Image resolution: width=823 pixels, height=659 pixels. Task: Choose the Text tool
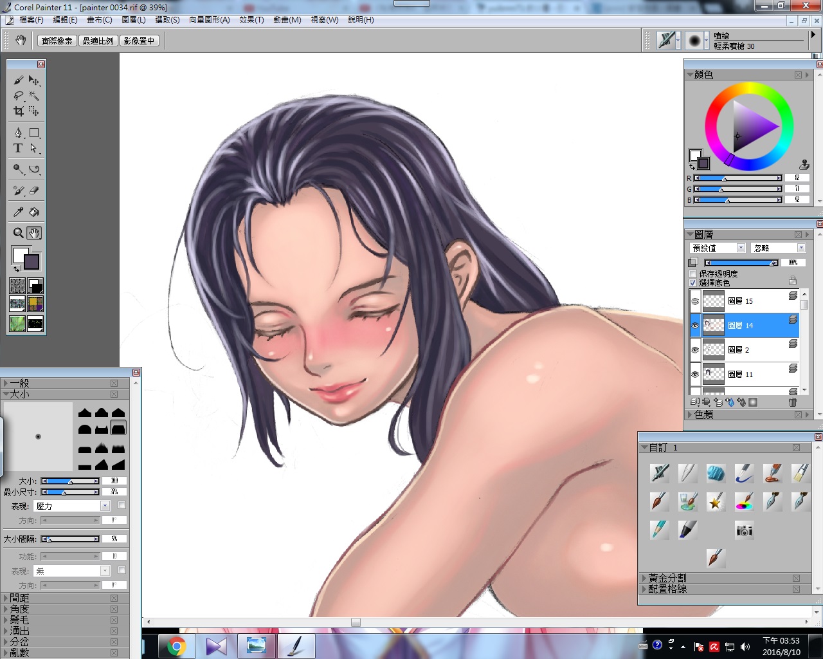[18, 148]
